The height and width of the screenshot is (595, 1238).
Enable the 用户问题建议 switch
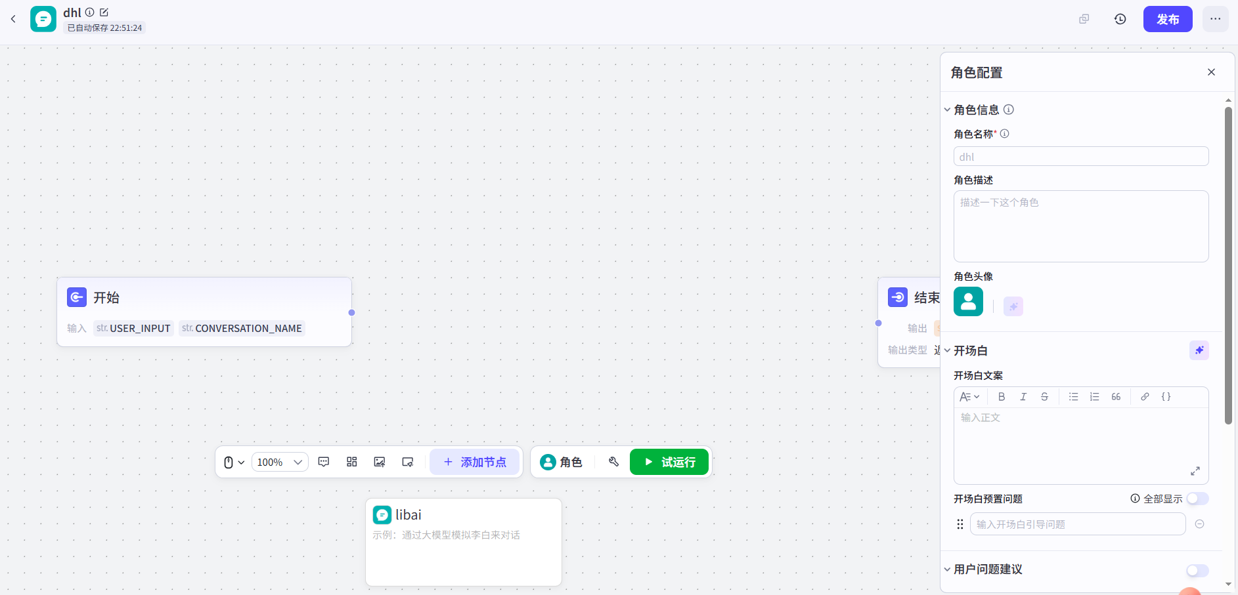(1197, 571)
